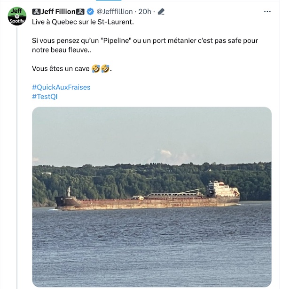This screenshot has height=289, width=282.
Task: Click the 20h timestamp
Action: click(x=145, y=12)
